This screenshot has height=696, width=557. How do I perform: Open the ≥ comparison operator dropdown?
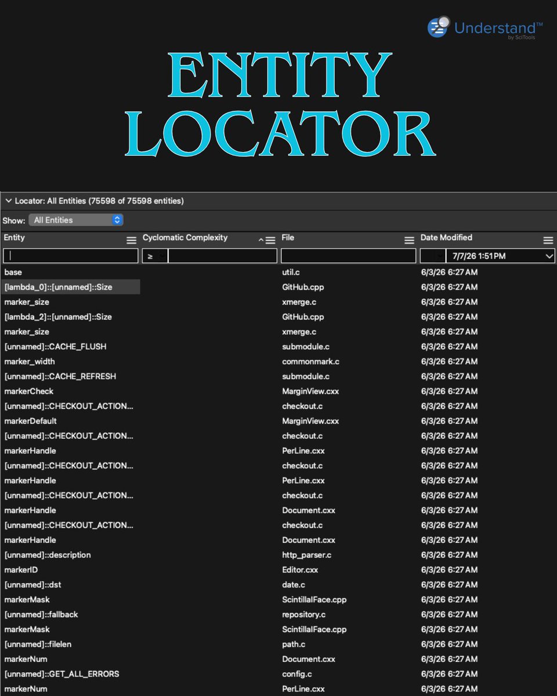click(155, 256)
